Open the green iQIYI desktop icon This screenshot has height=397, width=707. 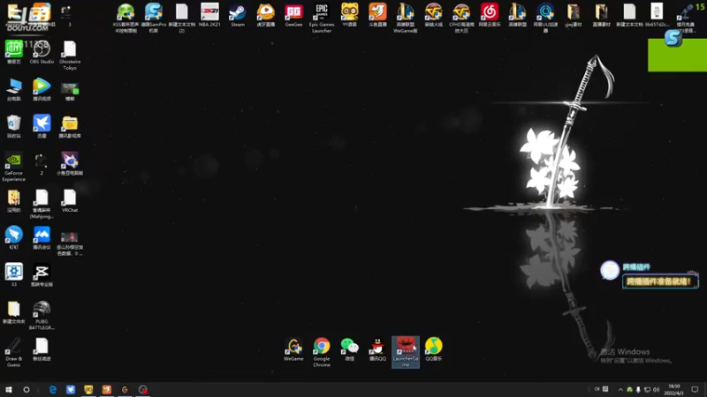pos(13,52)
